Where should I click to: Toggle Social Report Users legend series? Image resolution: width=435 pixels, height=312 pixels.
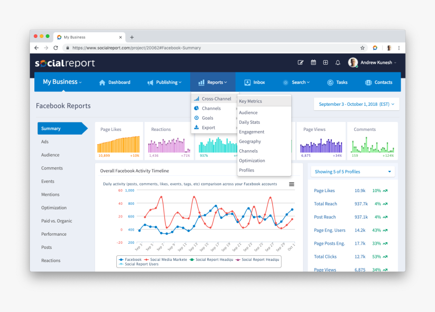pyautogui.click(x=139, y=264)
